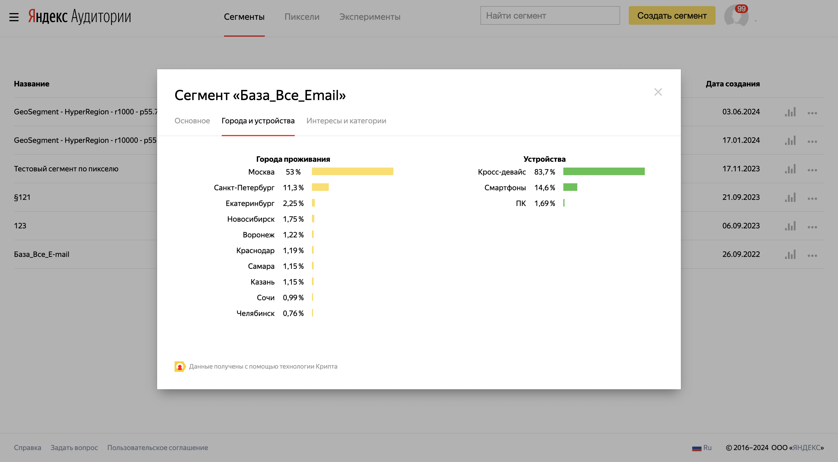Click the Krypta technology logo icon
This screenshot has width=838, height=462.
click(180, 367)
